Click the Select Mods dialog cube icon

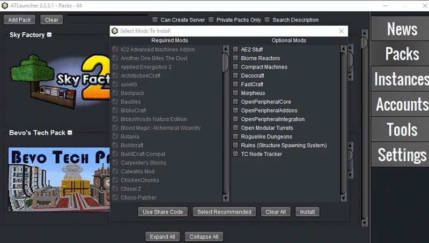(x=115, y=31)
